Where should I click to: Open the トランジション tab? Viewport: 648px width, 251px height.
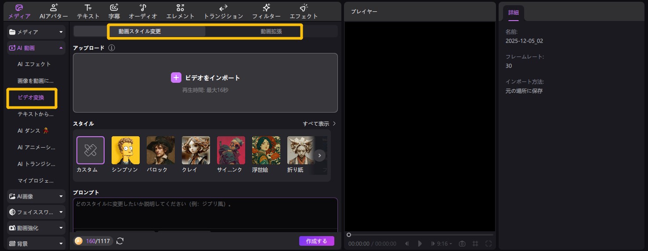[223, 11]
